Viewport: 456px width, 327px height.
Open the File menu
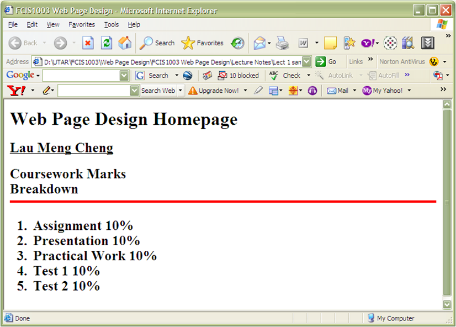13,24
